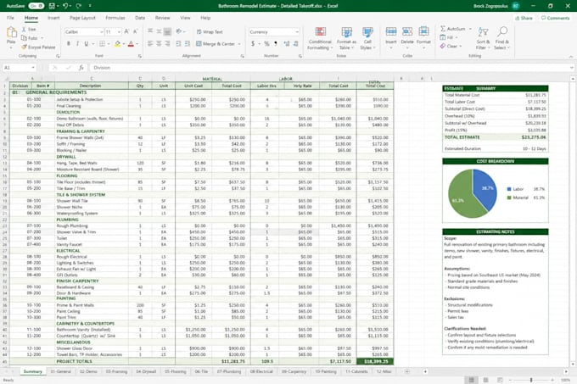Screen dimensions: 577x384
Task: Decrease the font size with the smaller A
Action: tap(136, 31)
